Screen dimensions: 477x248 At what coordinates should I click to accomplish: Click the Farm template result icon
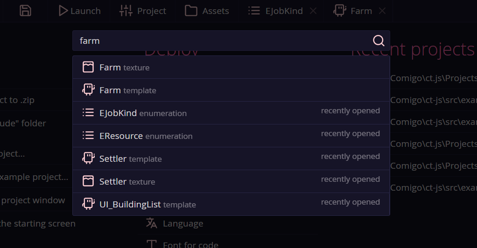(88, 90)
